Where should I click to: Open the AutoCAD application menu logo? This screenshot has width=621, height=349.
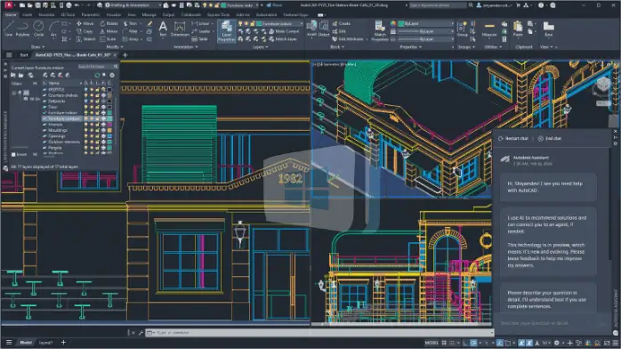(8, 5)
